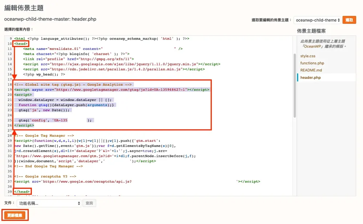Click the gtm.js insertBefore line 32
The width and height of the screenshot is (363, 224).
click(x=105, y=156)
